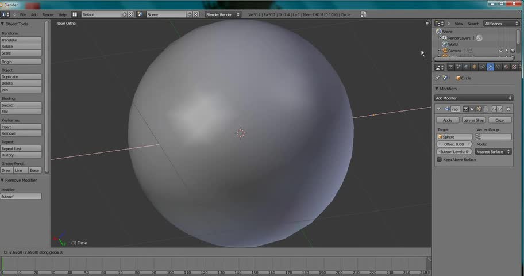Open the scene browse icon
Image resolution: width=524 pixels, height=276 pixels.
tap(140, 14)
